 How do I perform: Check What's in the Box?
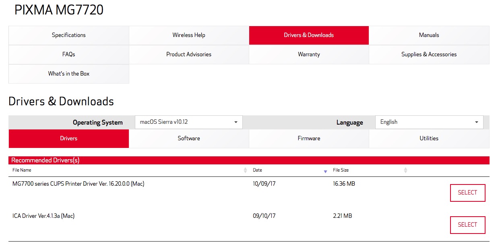coord(68,74)
